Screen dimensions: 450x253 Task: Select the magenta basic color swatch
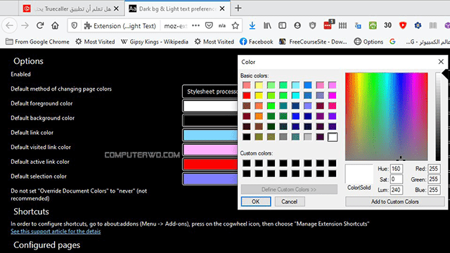pos(333,96)
